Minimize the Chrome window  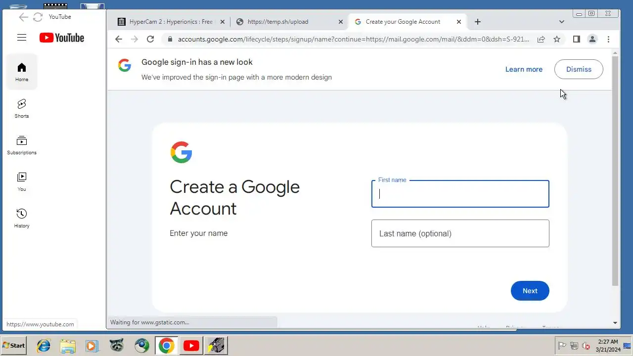(x=579, y=13)
